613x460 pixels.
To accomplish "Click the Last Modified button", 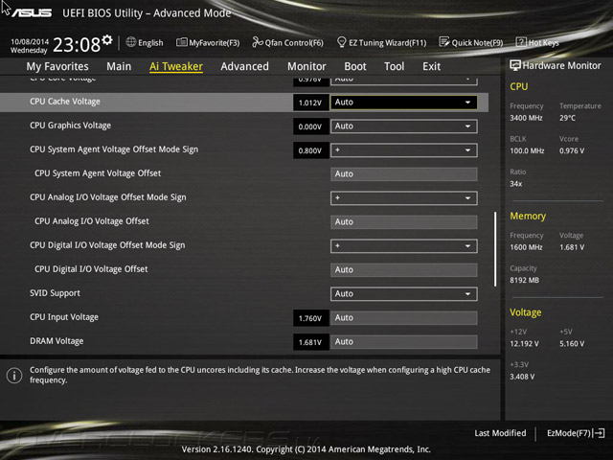I will (500, 433).
